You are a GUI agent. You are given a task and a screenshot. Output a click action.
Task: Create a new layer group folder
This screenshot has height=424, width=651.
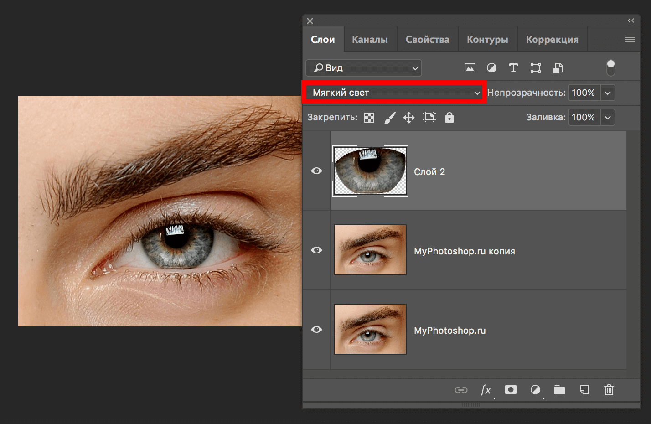click(560, 390)
